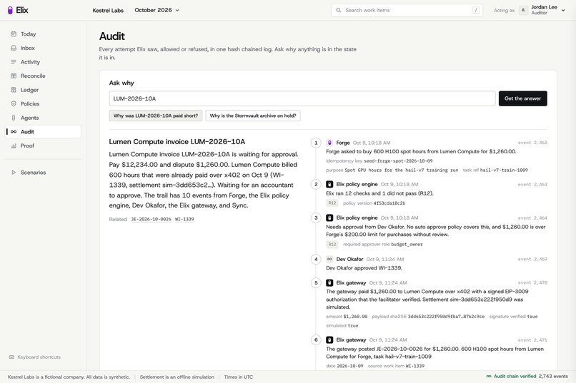Click the Forge agent icon in event 1
The height and width of the screenshot is (383, 576).
(329, 143)
